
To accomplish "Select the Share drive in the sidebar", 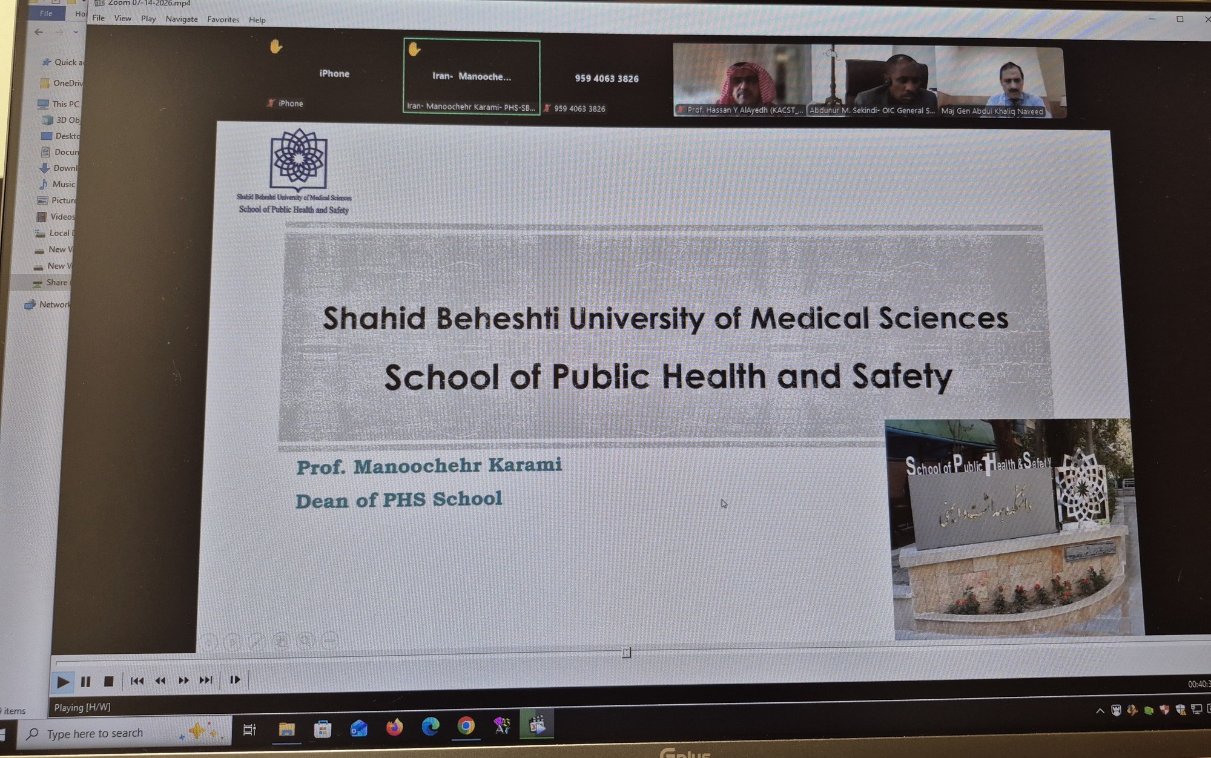I will click(x=52, y=283).
